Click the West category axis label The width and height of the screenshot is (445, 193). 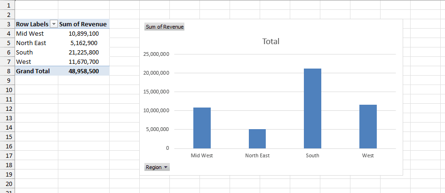368,155
